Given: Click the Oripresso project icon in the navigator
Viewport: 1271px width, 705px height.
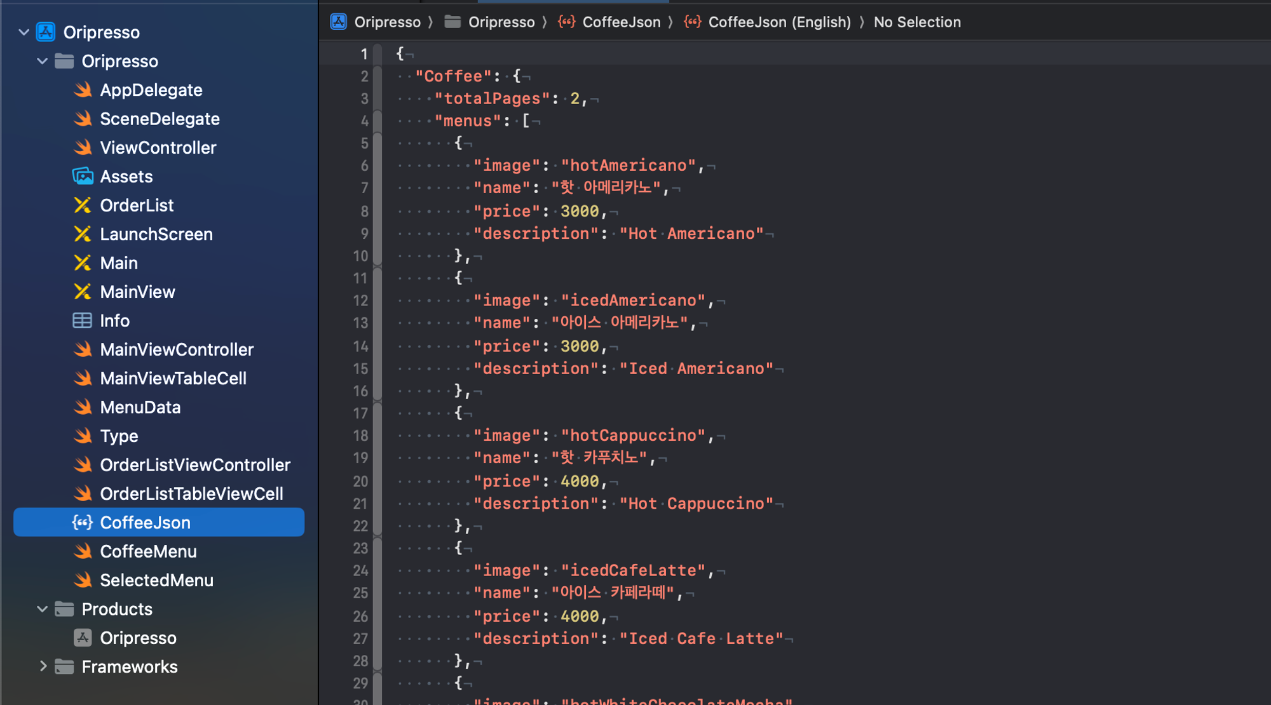Looking at the screenshot, I should 46,32.
